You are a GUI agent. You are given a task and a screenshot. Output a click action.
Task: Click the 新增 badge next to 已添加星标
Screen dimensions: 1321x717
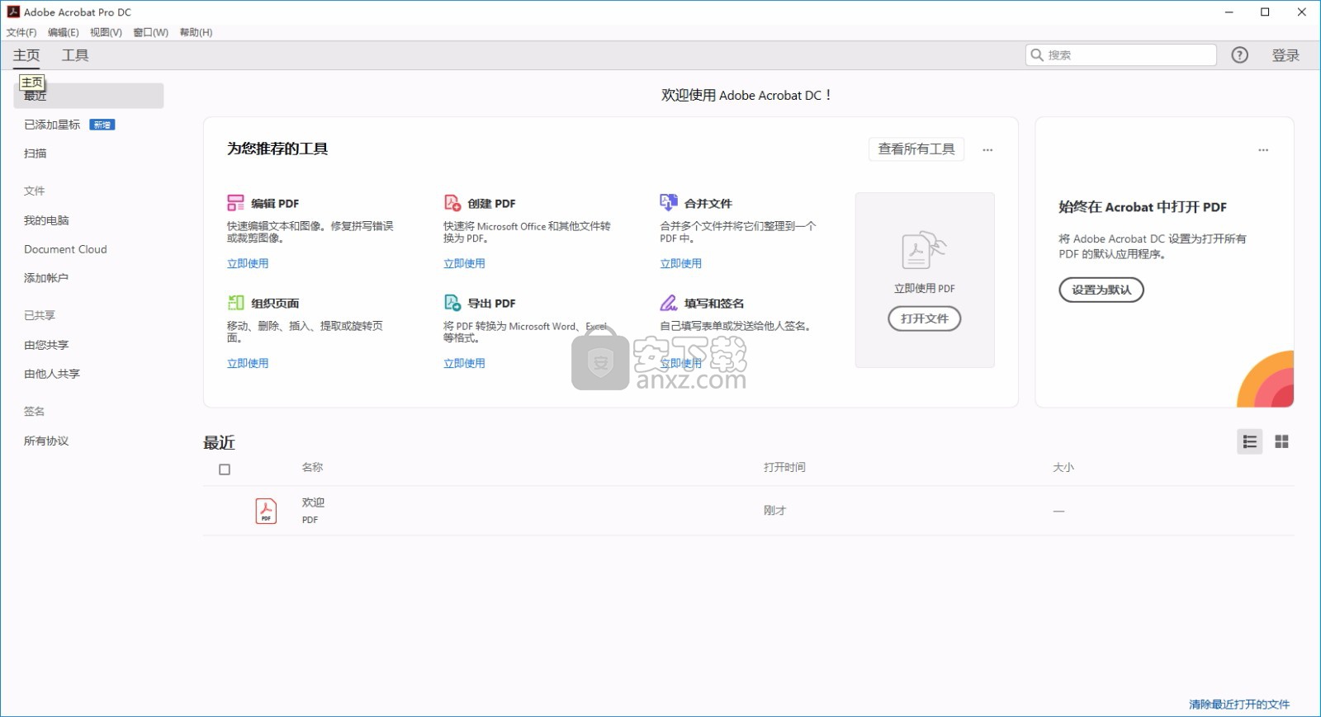pyautogui.click(x=102, y=125)
